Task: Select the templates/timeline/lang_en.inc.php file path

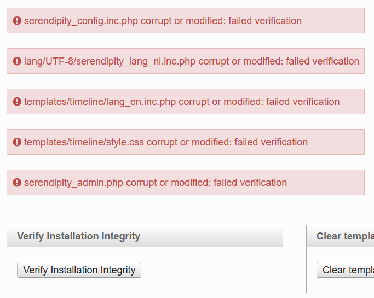Action: [x=100, y=102]
